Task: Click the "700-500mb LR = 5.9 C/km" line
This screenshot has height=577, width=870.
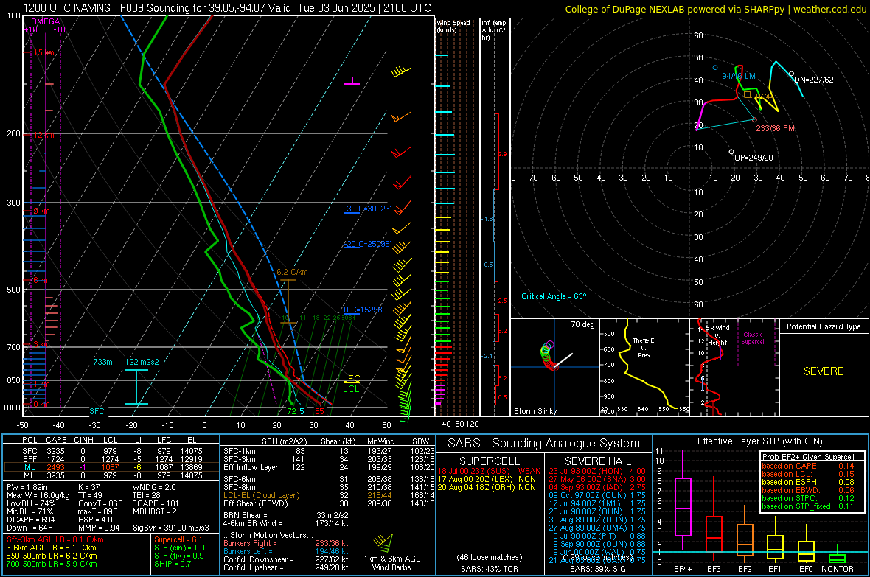Action: [x=51, y=564]
